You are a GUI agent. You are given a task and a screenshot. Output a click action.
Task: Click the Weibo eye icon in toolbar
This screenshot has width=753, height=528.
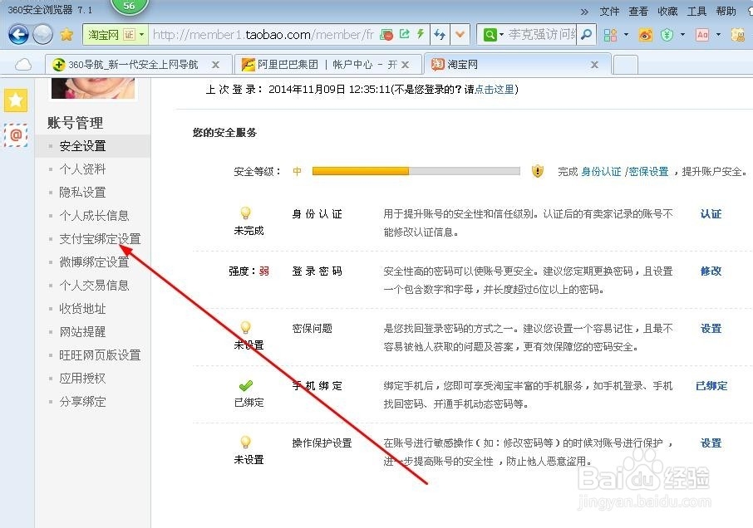coord(646,35)
